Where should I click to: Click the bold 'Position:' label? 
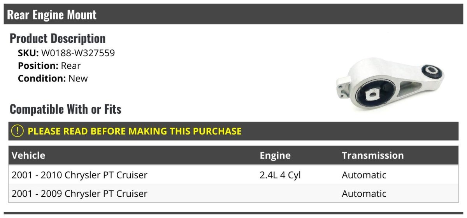[x=38, y=66]
